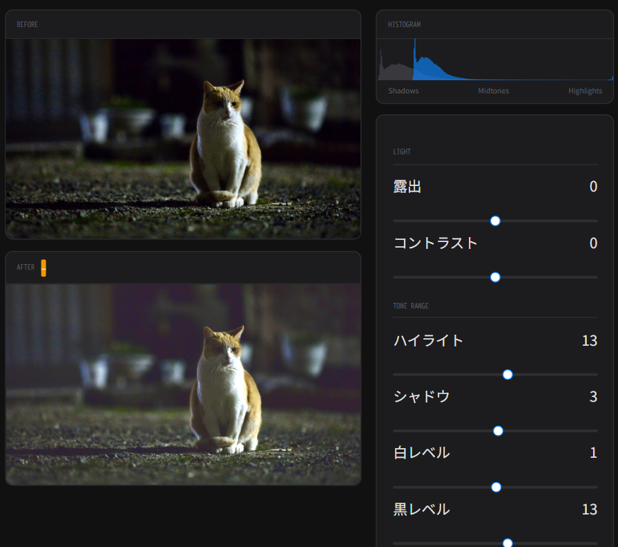Click the シャドウ value field showing 3

[593, 396]
